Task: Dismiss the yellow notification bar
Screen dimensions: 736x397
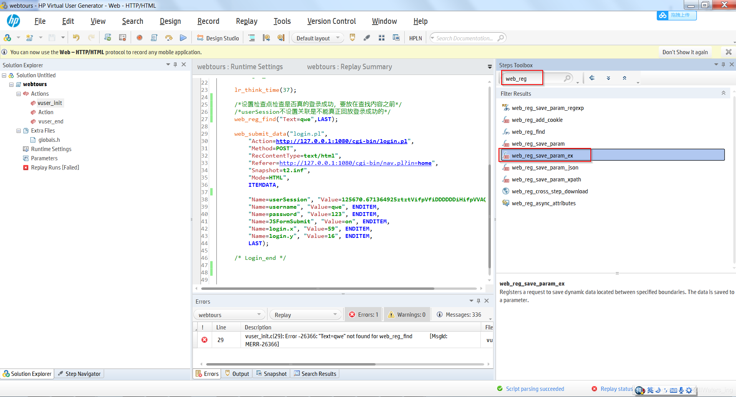Action: click(x=728, y=52)
